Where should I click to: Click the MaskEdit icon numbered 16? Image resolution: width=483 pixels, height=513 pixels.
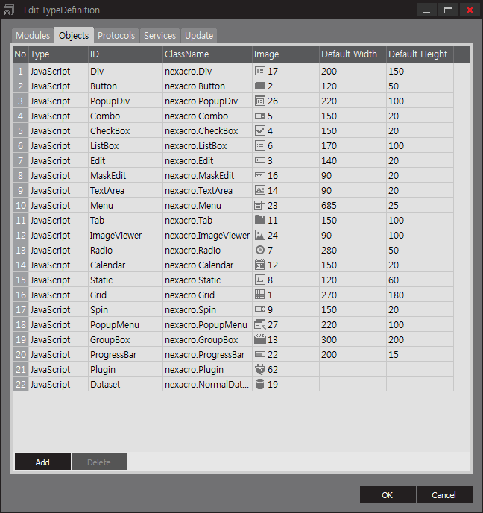point(260,175)
